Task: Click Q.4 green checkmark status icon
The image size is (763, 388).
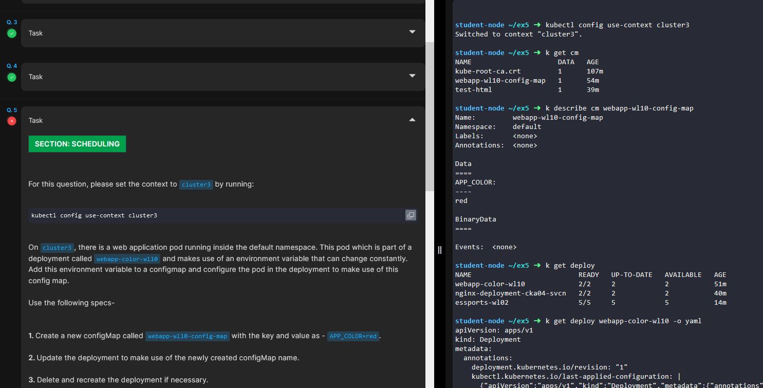Action: coord(12,77)
